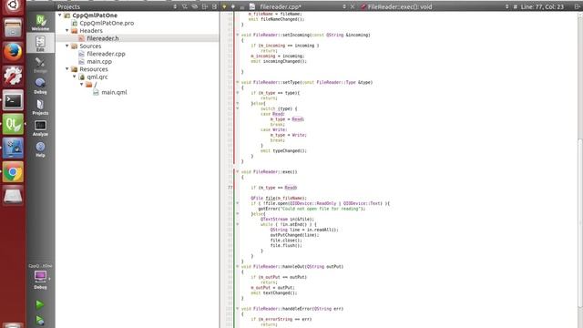Screen dimensions: 583x328
Task: Click line number 77 in gutter
Action: tap(230, 188)
